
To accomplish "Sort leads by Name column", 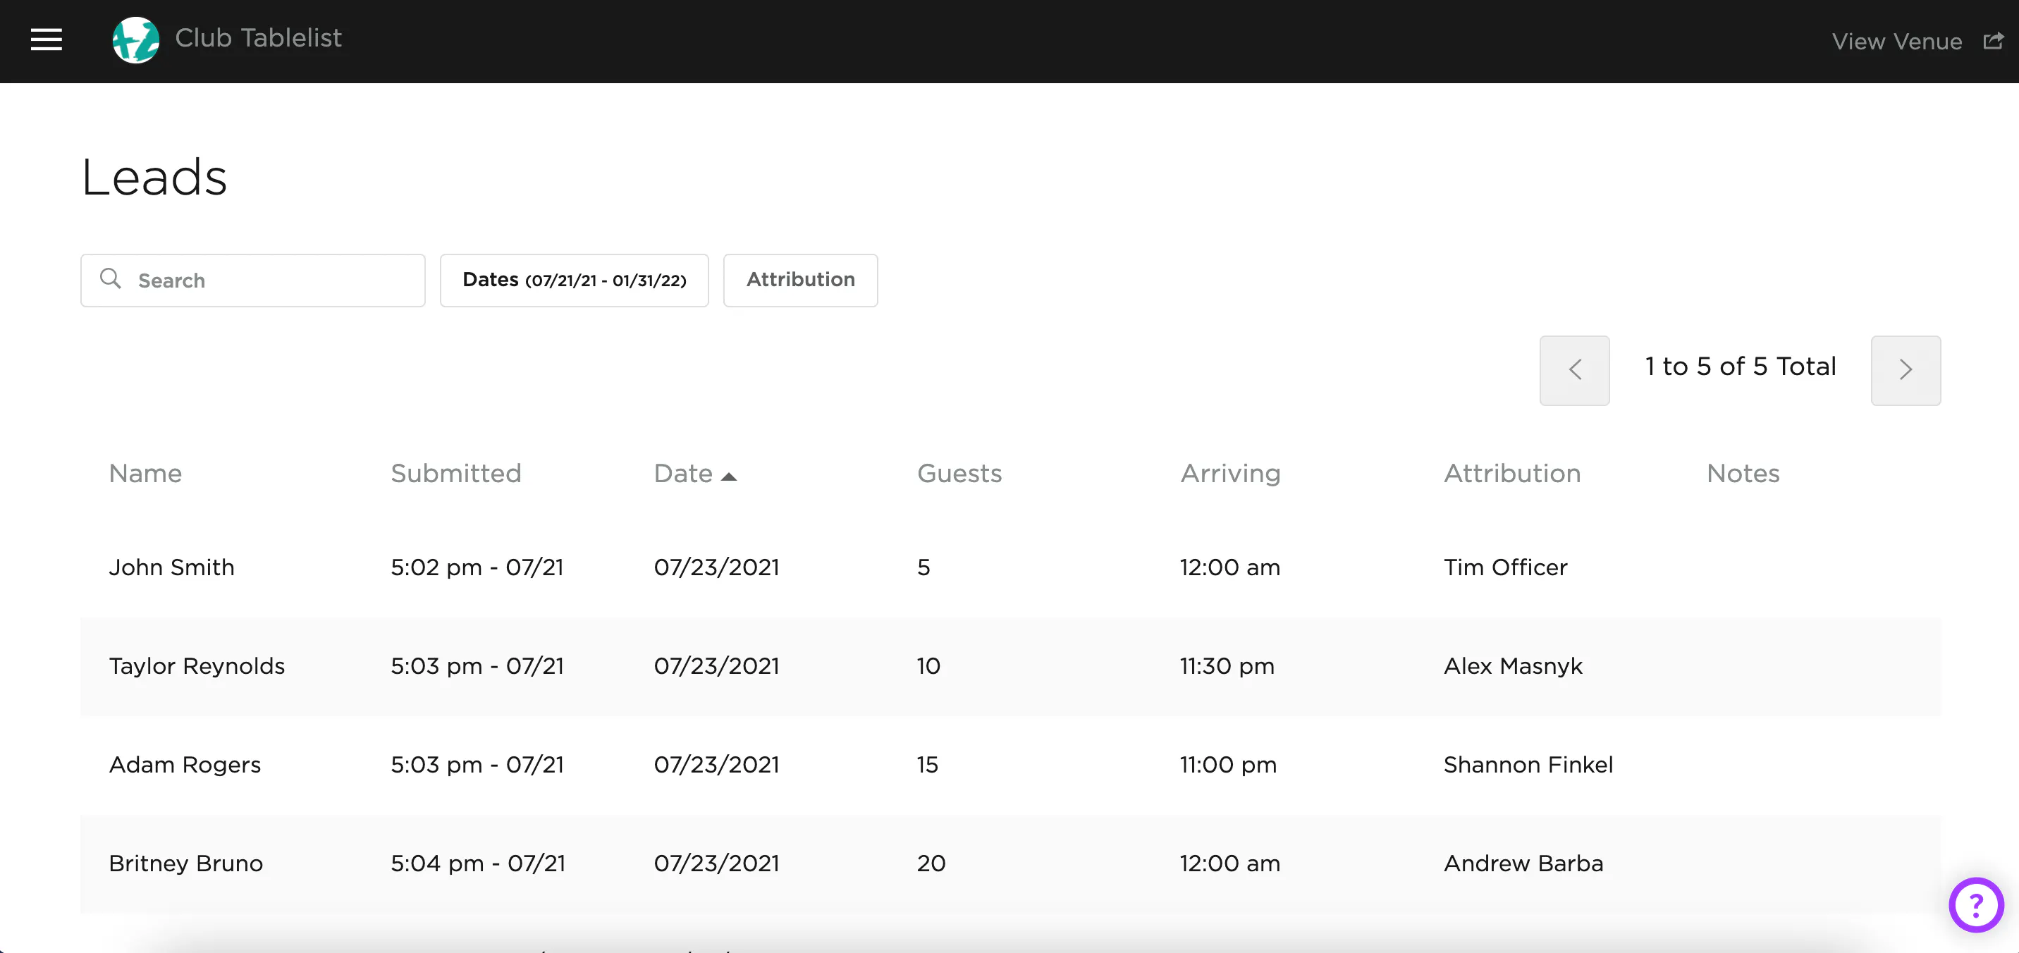I will (145, 474).
